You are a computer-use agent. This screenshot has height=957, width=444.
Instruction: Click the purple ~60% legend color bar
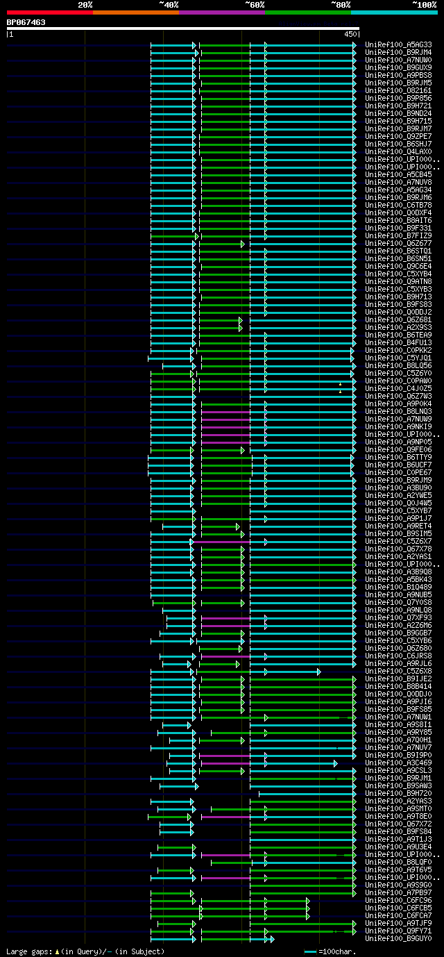point(221,12)
